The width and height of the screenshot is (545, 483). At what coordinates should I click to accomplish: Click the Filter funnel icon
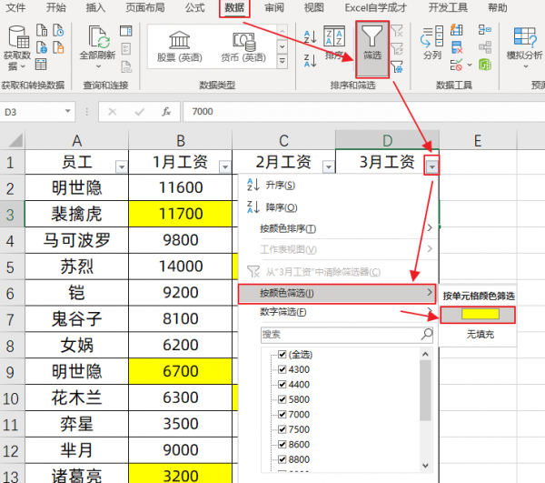point(372,36)
